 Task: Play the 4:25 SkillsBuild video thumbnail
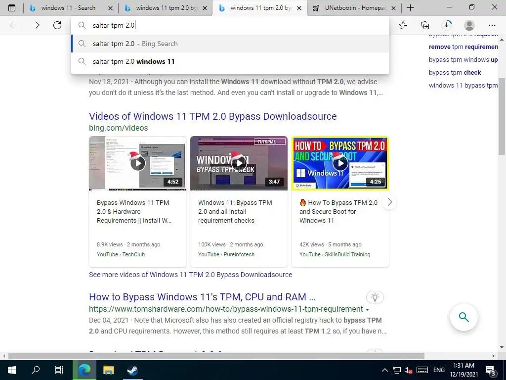(340, 163)
